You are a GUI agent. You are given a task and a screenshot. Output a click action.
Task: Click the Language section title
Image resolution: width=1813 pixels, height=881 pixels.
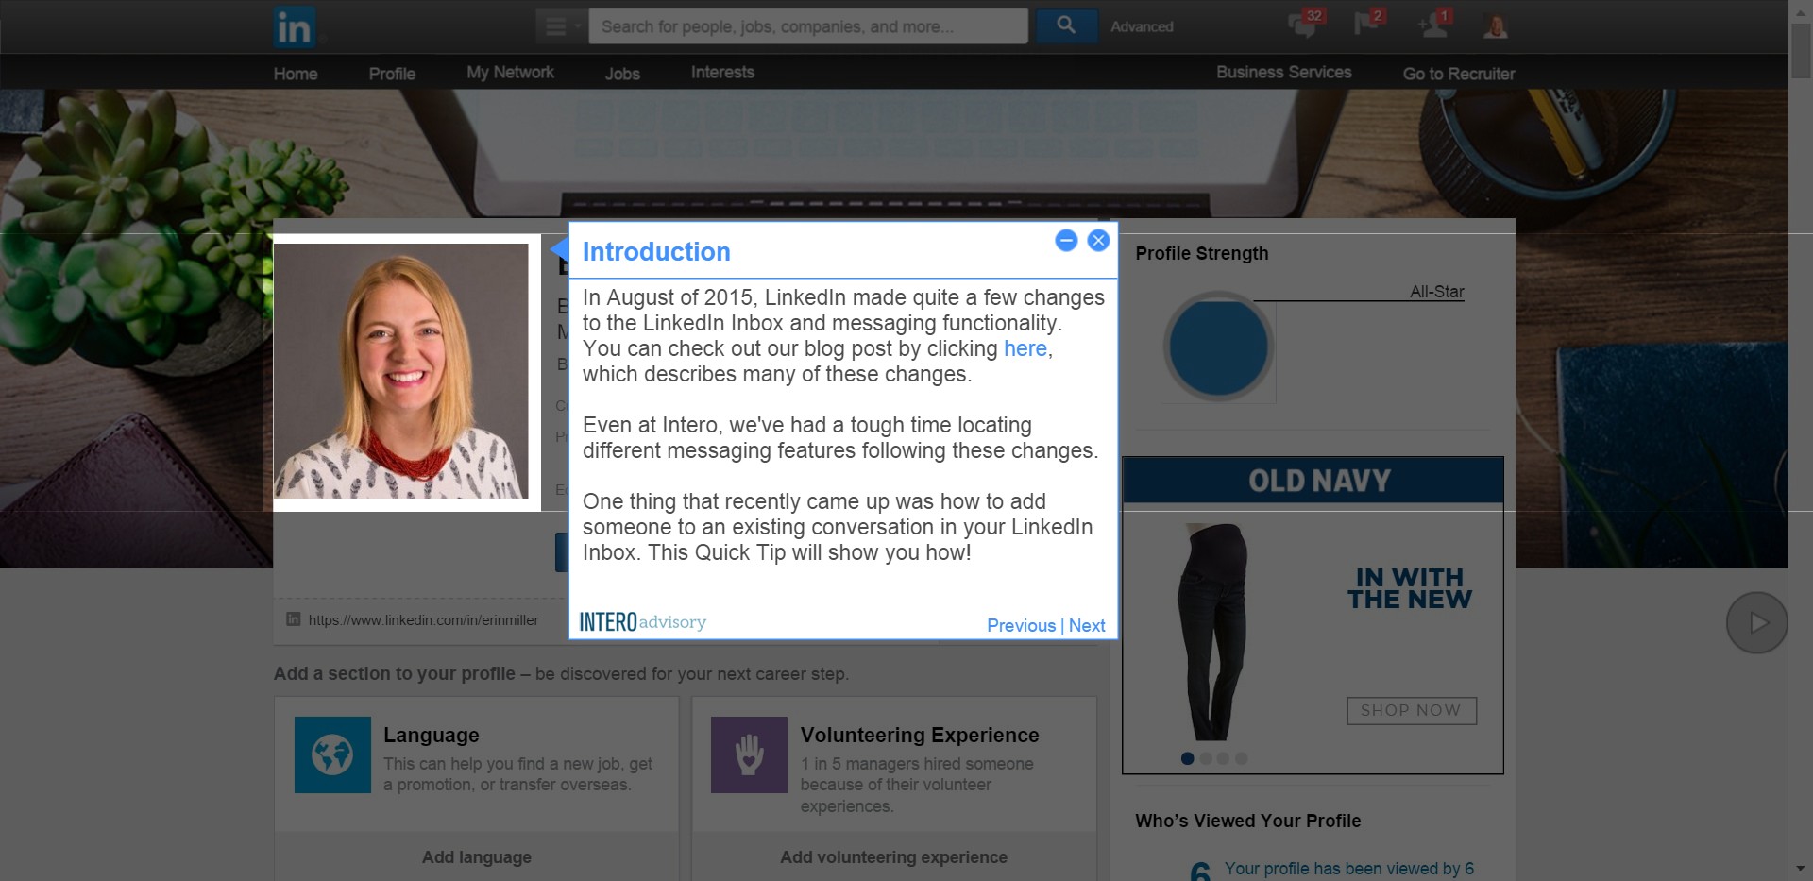pos(431,735)
